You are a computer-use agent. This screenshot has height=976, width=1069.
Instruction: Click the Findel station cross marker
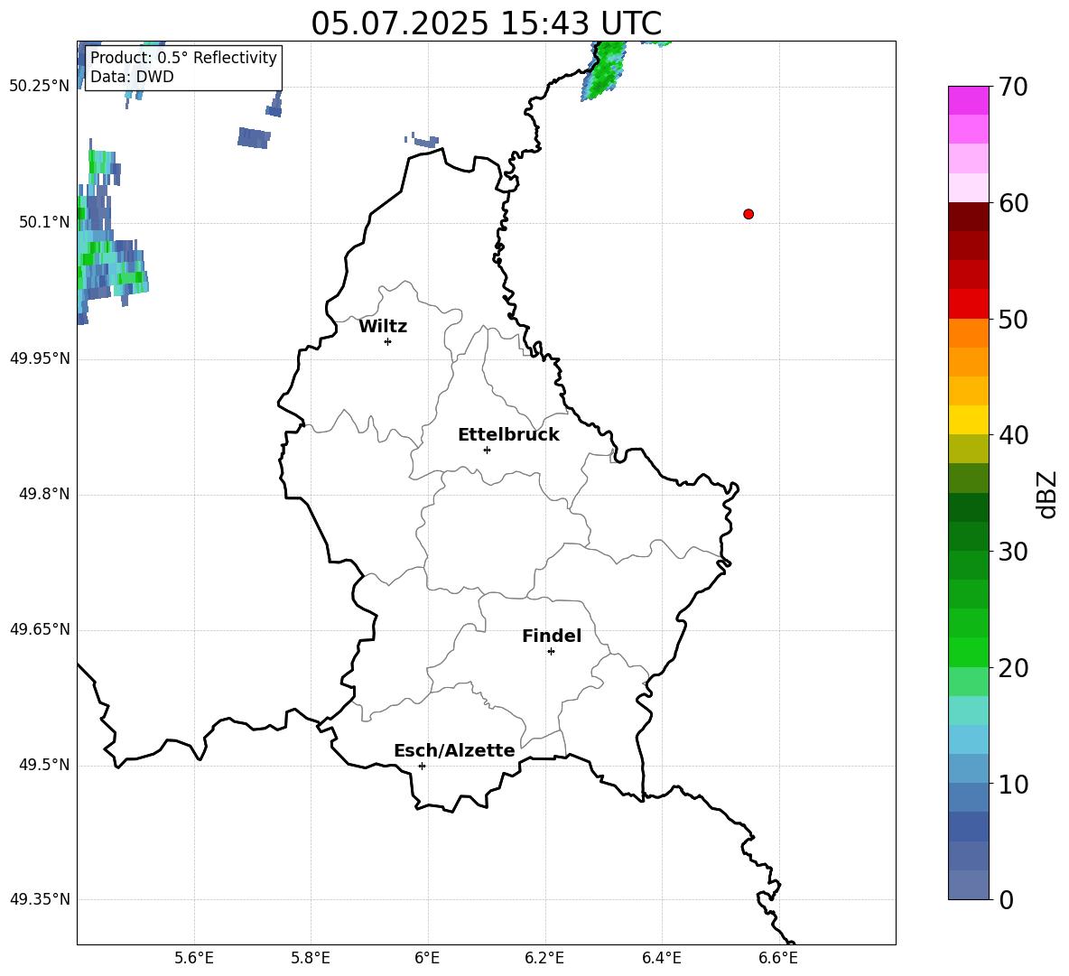(551, 652)
